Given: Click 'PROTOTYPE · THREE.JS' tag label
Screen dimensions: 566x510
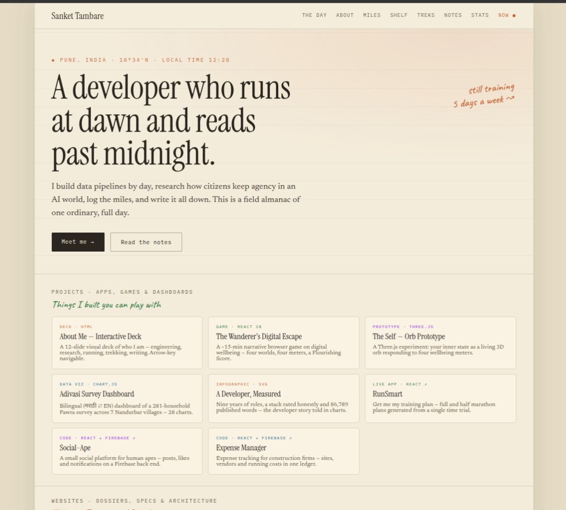Looking at the screenshot, I should (403, 327).
